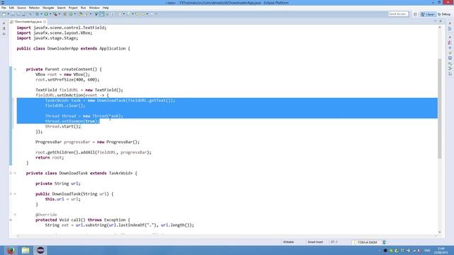Collapse the DownloadTask constructor fold marker
The image size is (454, 255).
coord(15,194)
